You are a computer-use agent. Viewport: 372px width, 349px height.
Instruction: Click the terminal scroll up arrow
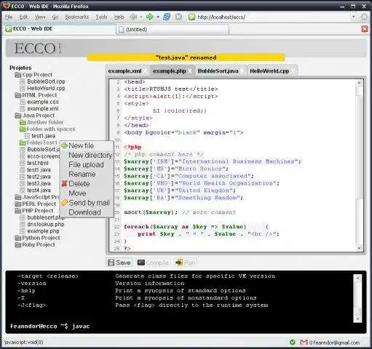(x=357, y=278)
